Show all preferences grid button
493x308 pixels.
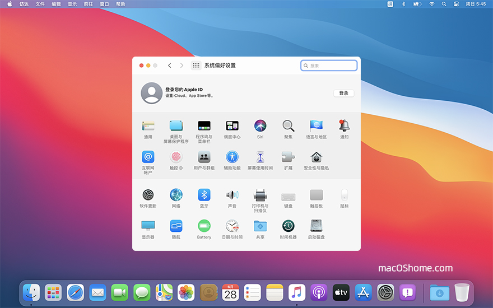click(x=196, y=66)
